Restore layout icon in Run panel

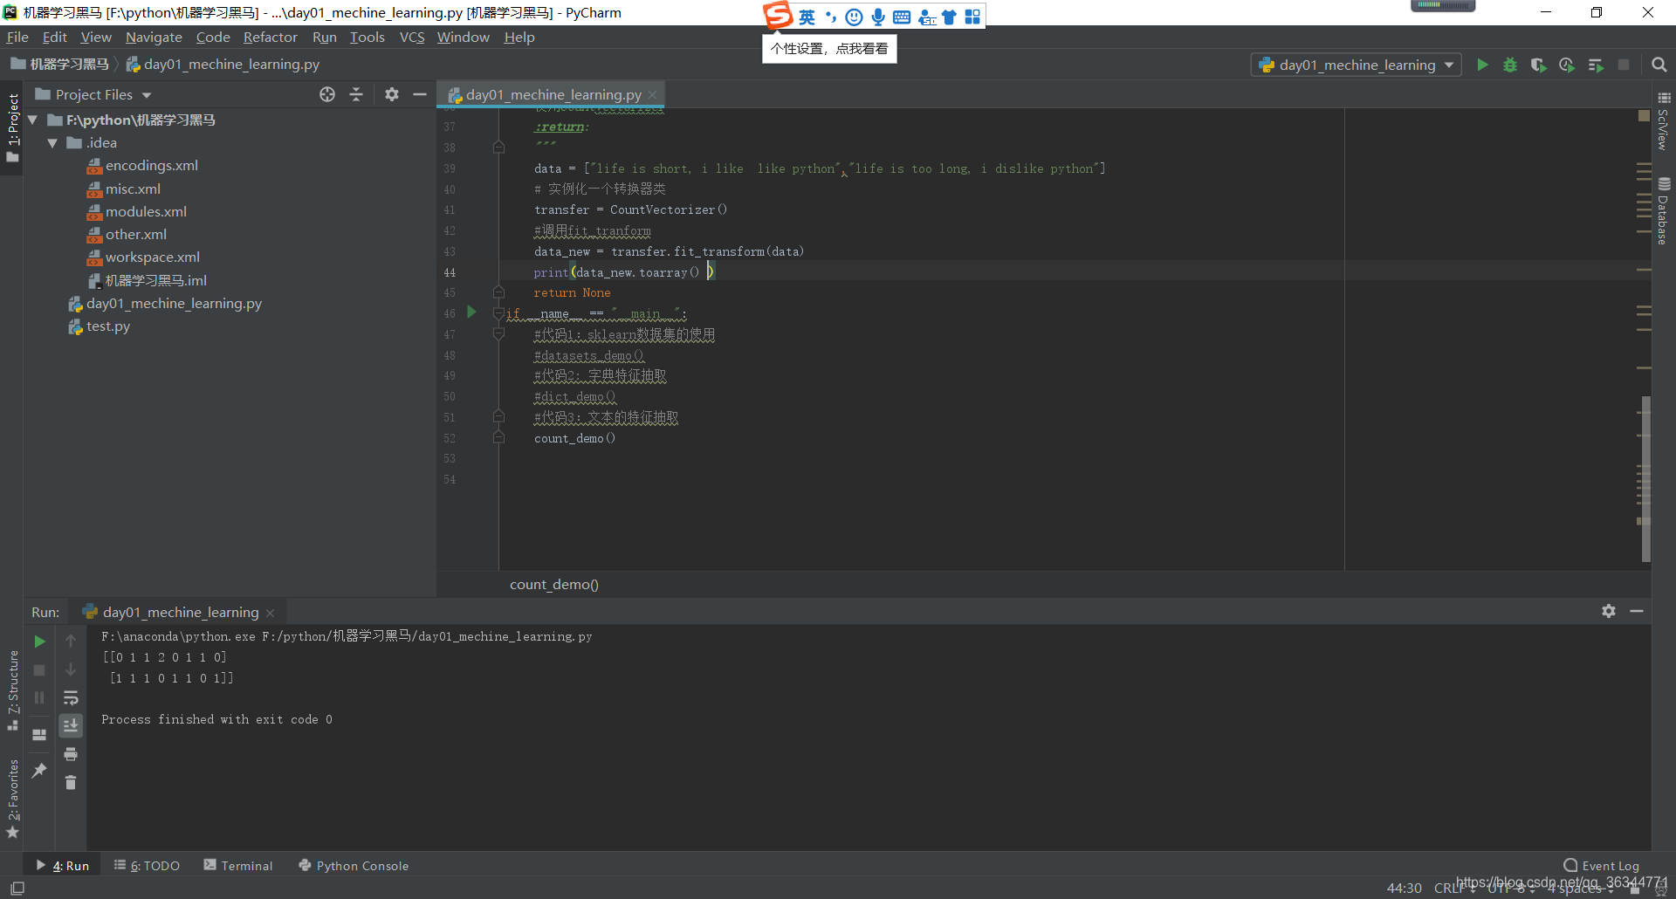39,735
